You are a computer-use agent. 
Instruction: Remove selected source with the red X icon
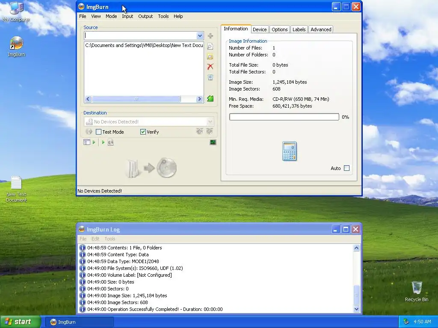(210, 67)
